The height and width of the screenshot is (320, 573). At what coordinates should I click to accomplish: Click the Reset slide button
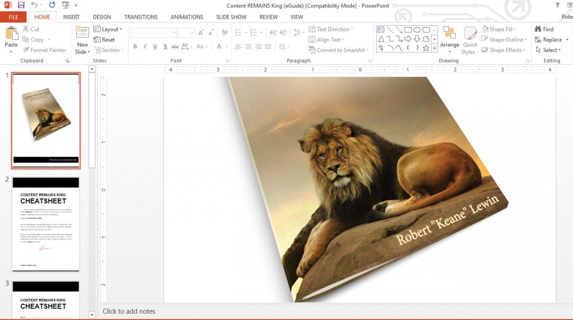[x=104, y=39]
